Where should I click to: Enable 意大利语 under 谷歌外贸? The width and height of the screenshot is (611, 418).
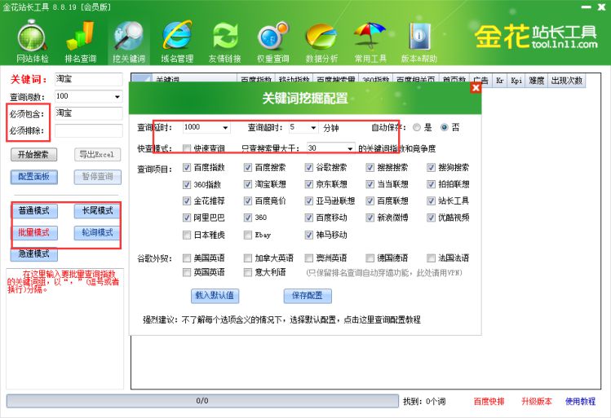coord(248,272)
